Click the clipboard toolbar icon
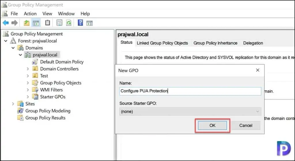 click(48, 23)
